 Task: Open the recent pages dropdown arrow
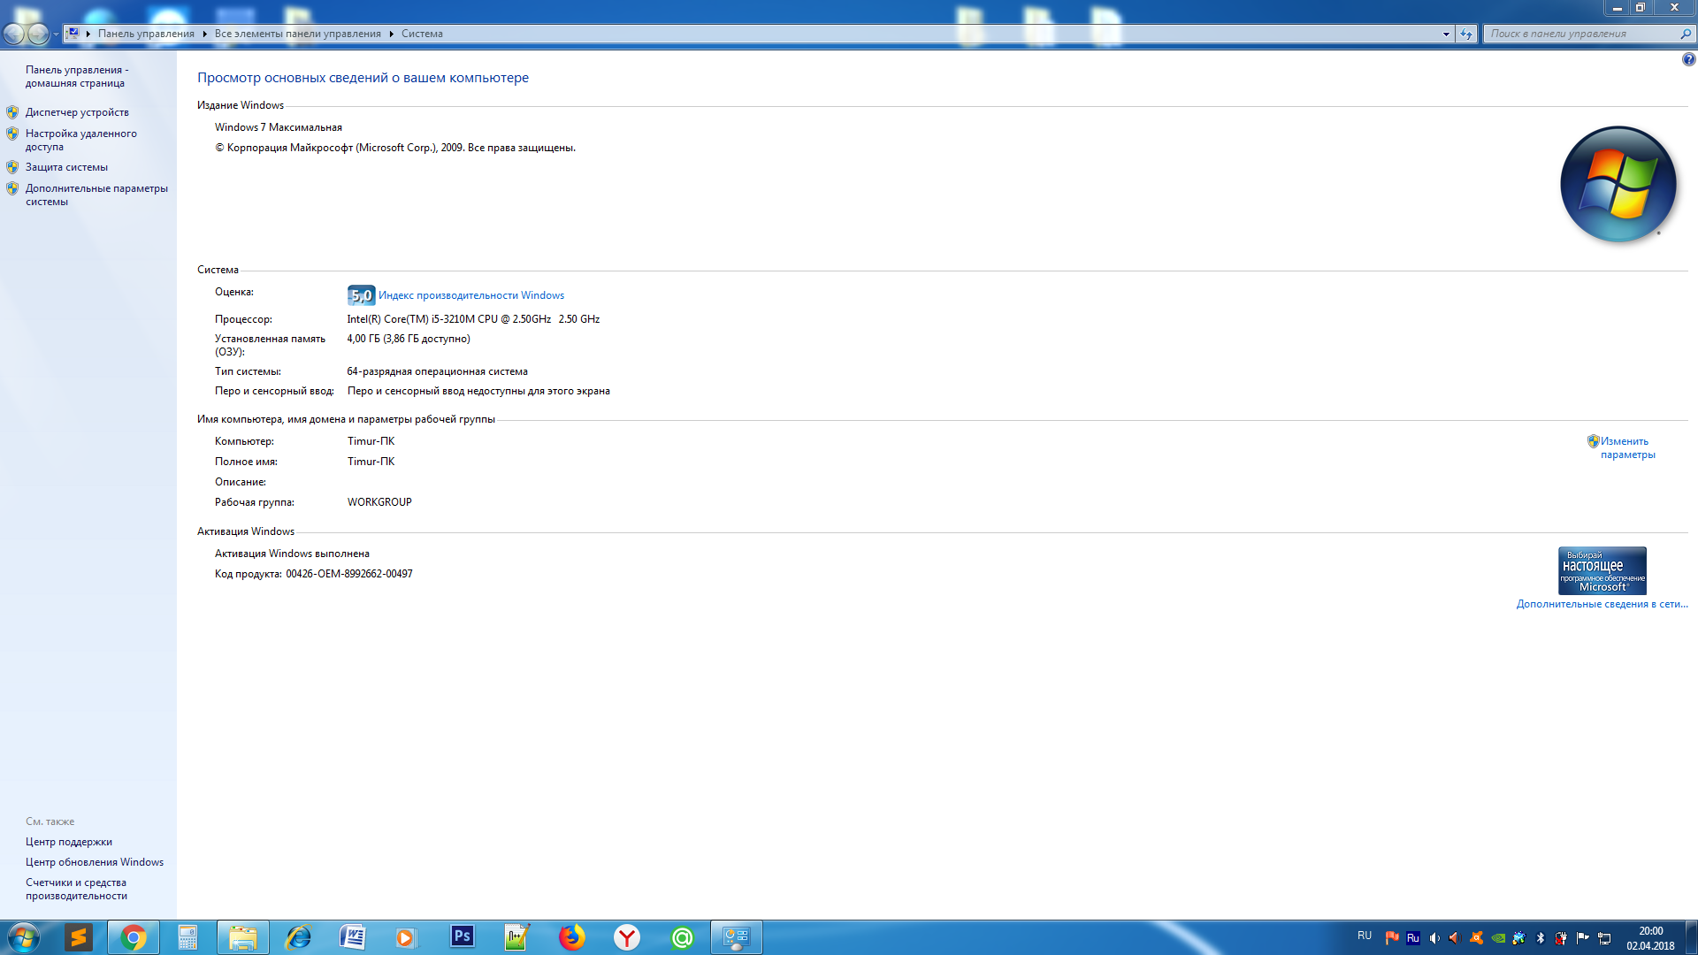point(56,34)
